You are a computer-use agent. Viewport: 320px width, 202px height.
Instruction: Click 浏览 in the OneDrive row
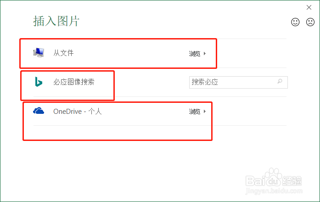click(195, 112)
